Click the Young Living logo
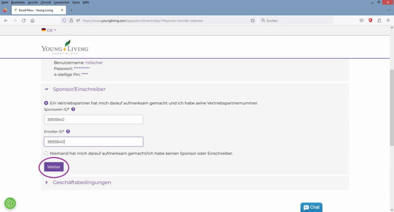Viewport: 394px width, 212px height. pos(65,47)
